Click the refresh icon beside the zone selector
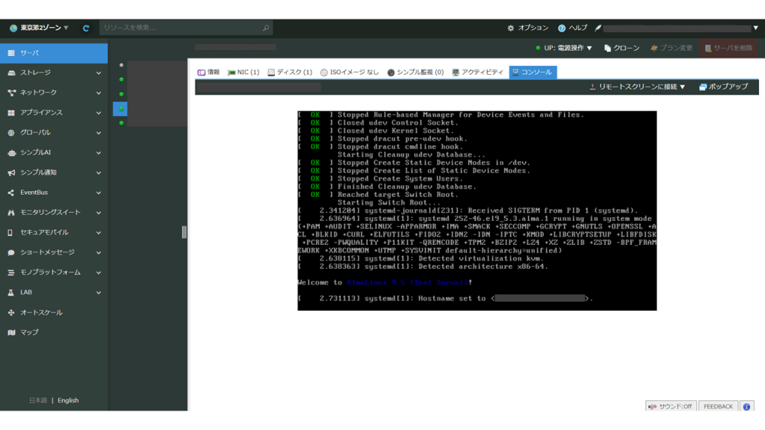 (86, 28)
